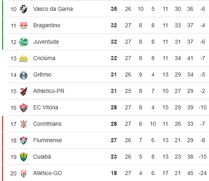Viewport: 209px width, 181px height.
Task: Click the EC Vitória club crest
Action: [24, 108]
